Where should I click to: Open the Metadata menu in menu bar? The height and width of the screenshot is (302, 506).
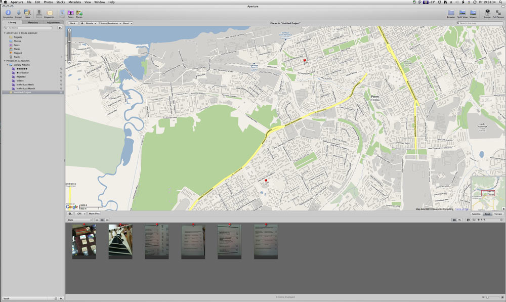pos(74,2)
